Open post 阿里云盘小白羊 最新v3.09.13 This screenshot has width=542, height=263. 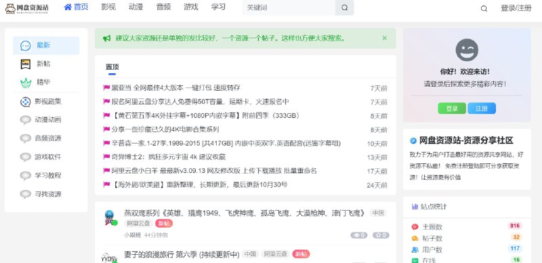[x=214, y=171]
